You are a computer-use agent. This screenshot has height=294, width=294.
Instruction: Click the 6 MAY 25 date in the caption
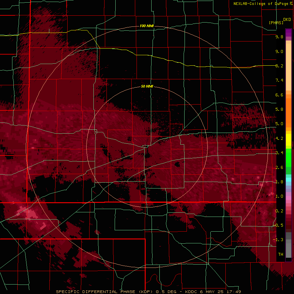pos(211,292)
